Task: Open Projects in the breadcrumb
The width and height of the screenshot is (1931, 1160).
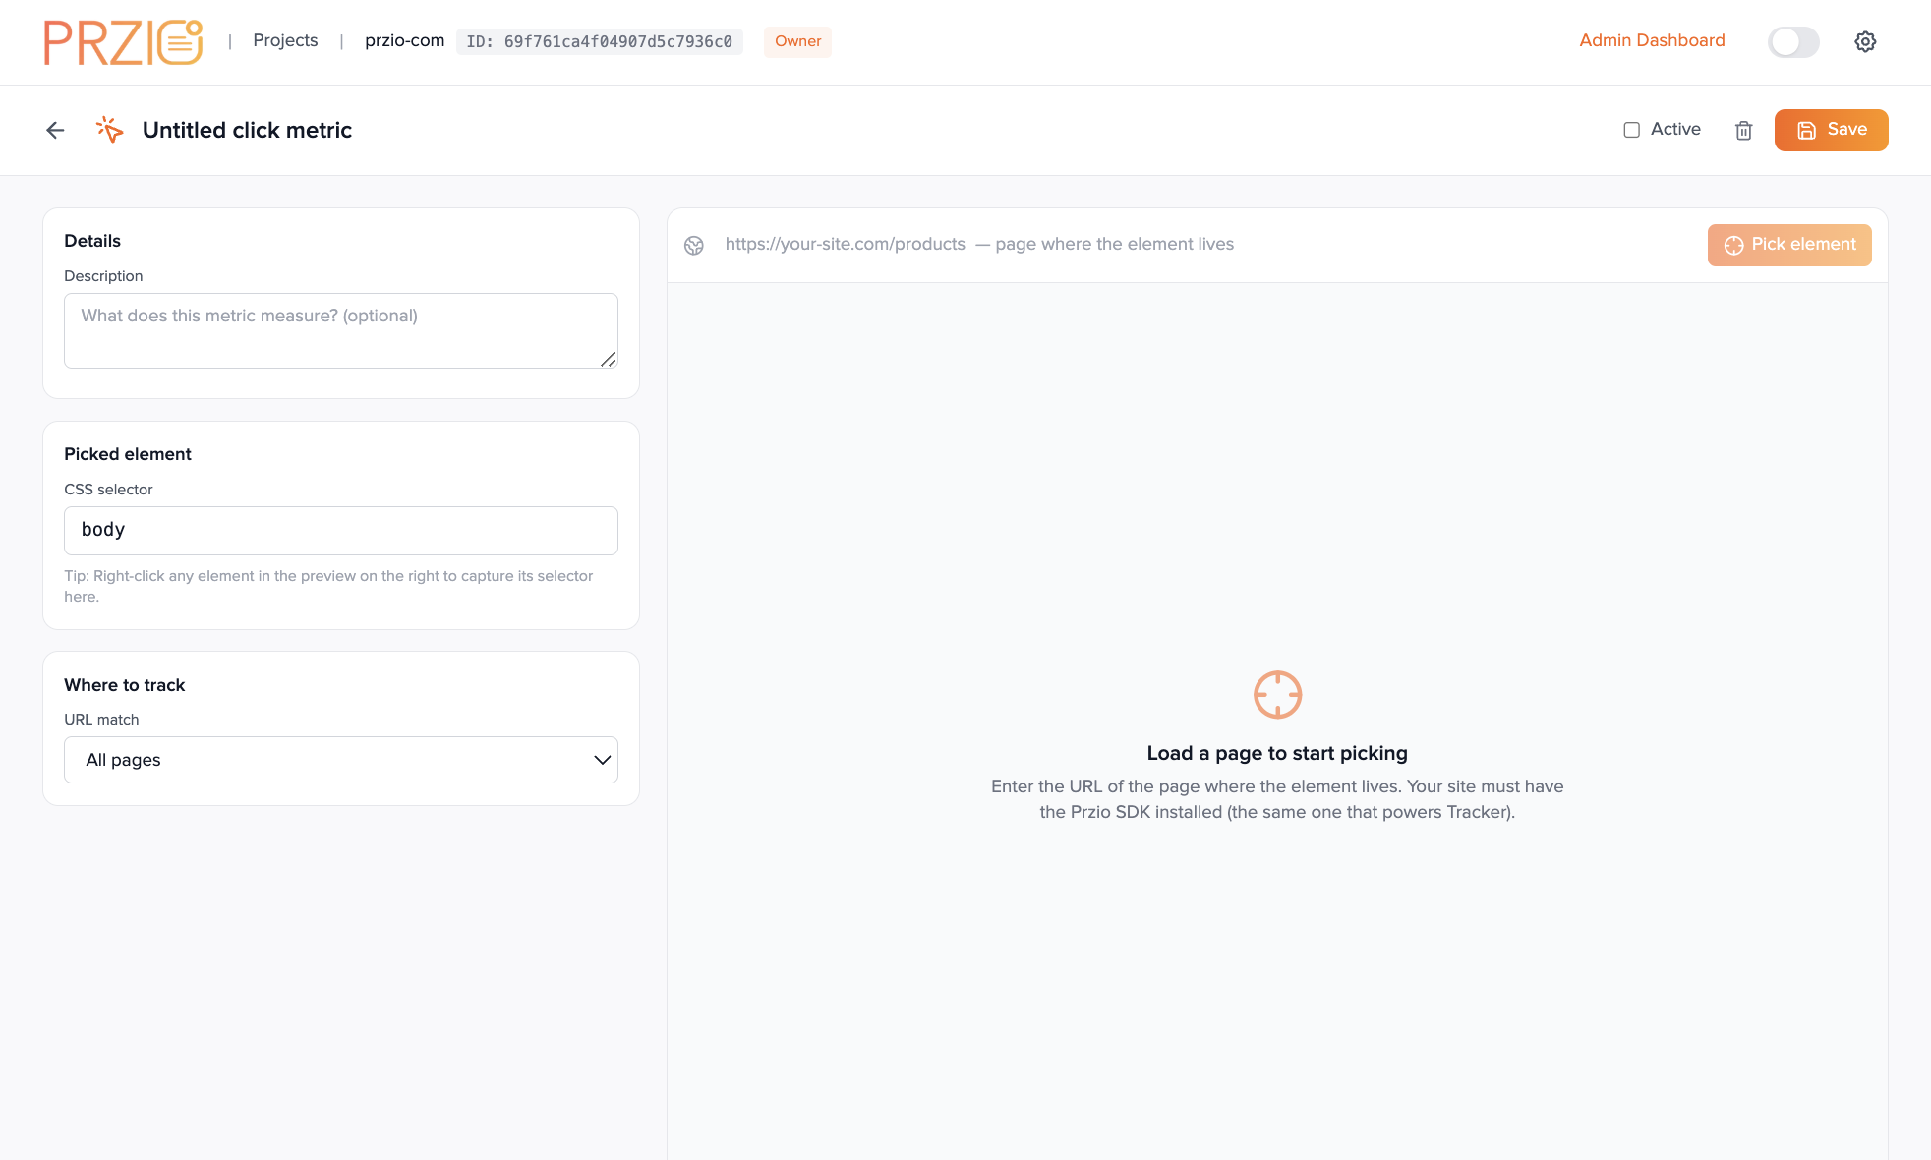Action: click(285, 40)
